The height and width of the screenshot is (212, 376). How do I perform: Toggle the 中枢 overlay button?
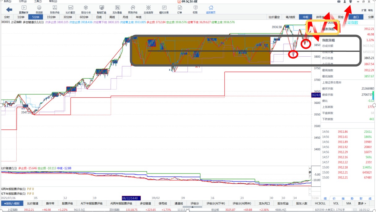pyautogui.click(x=306, y=17)
